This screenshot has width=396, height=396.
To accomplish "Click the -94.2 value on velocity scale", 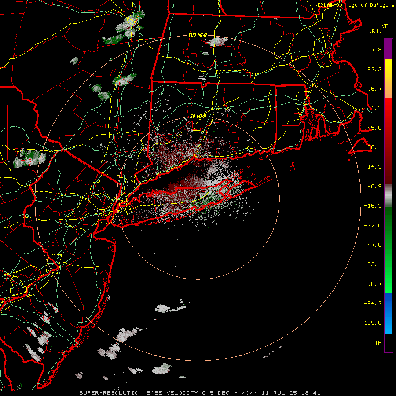I will click(x=373, y=304).
